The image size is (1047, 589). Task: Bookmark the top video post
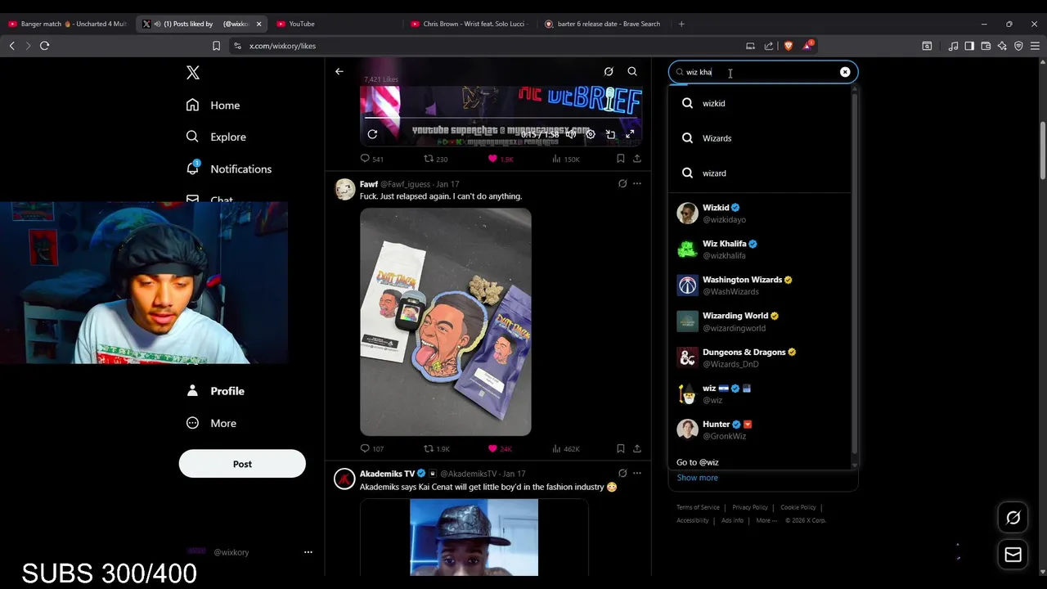pos(620,159)
